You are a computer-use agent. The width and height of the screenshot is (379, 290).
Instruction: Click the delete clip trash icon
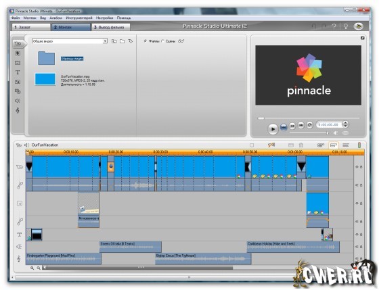coord(301,145)
